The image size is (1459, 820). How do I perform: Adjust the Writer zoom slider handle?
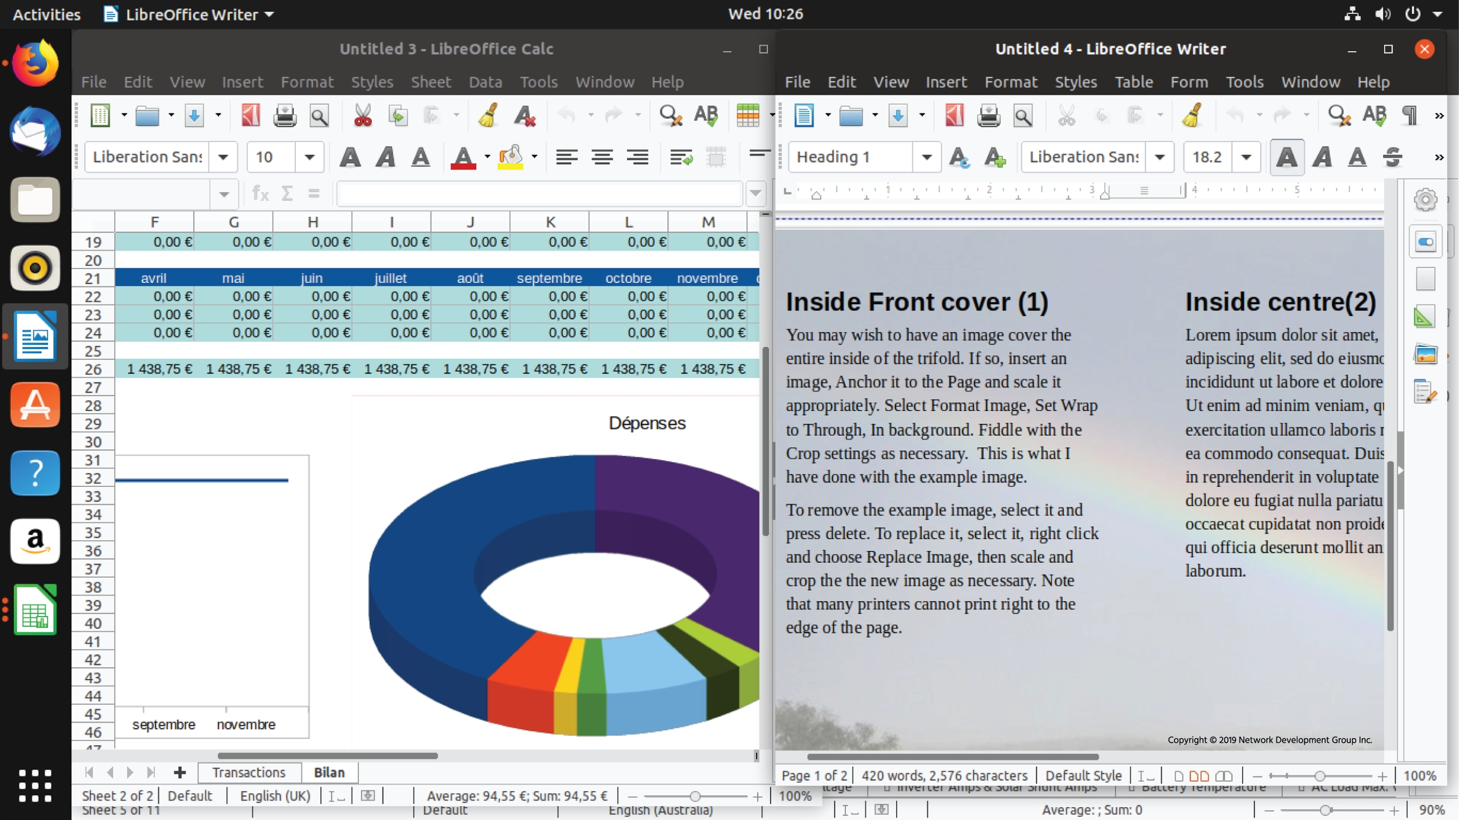pyautogui.click(x=1320, y=776)
